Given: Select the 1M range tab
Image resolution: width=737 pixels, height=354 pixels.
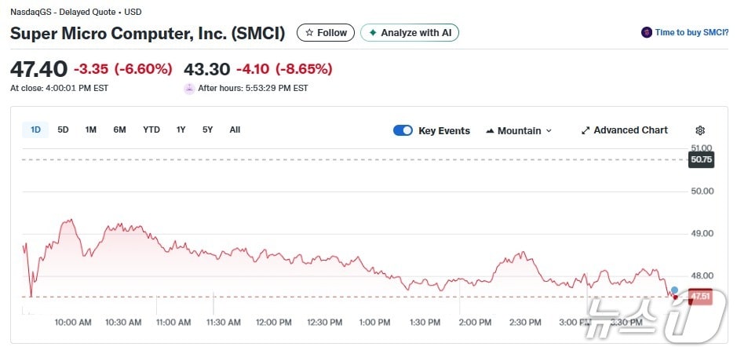Looking at the screenshot, I should 91,130.
